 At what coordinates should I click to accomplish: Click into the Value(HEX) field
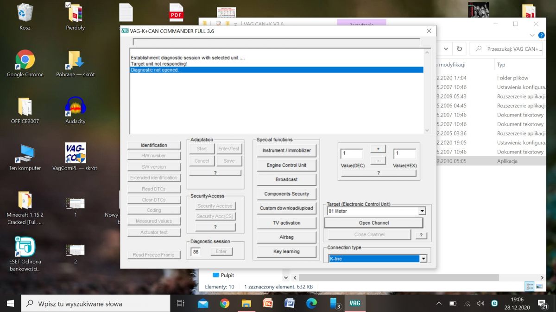404,153
